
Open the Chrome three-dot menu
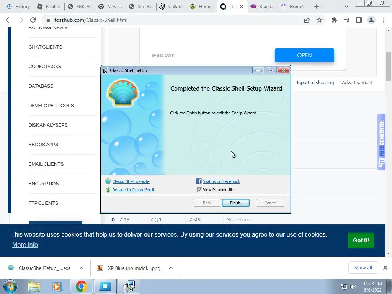(x=384, y=20)
